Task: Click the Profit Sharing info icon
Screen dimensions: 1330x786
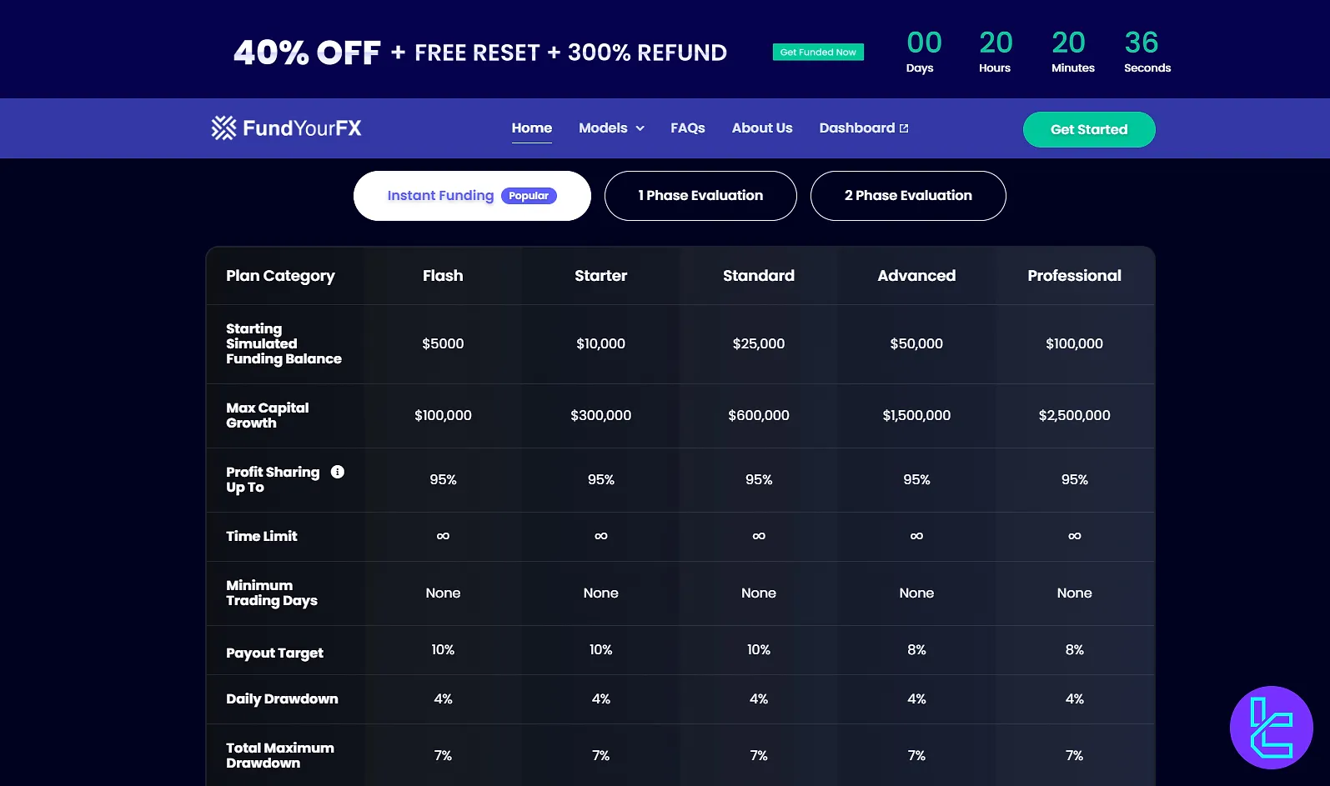Action: pos(338,472)
